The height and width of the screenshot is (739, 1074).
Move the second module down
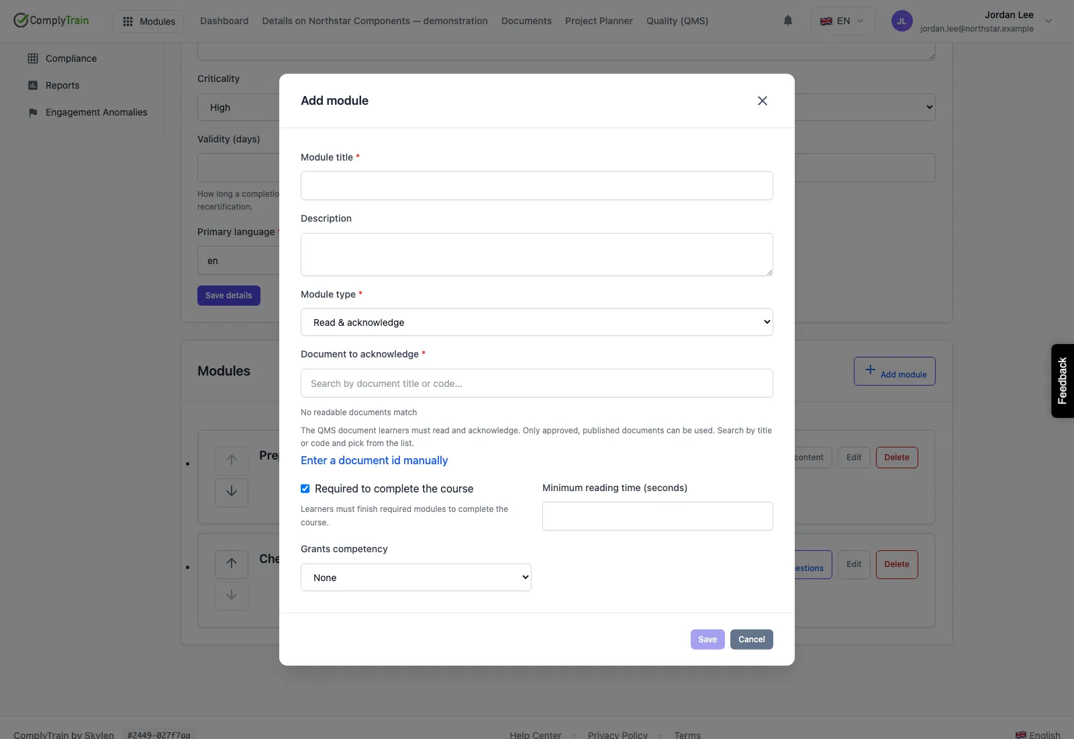[232, 595]
